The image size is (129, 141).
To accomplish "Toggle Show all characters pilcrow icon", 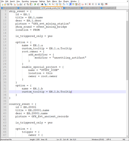I will click(67, 4).
